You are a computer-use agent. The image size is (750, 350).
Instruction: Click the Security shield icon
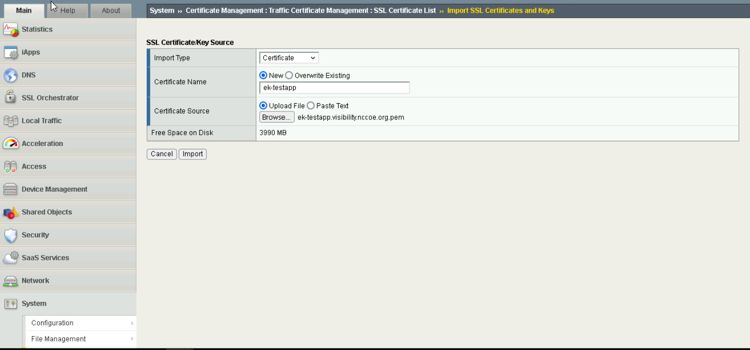pyautogui.click(x=11, y=235)
